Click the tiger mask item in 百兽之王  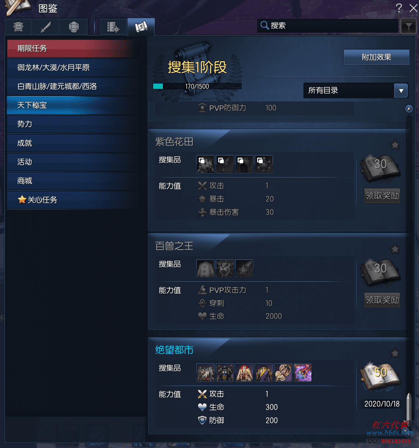pyautogui.click(x=225, y=268)
